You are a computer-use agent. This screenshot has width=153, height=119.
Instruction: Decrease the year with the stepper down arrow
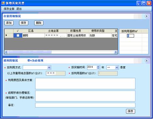pyautogui.click(x=98, y=68)
